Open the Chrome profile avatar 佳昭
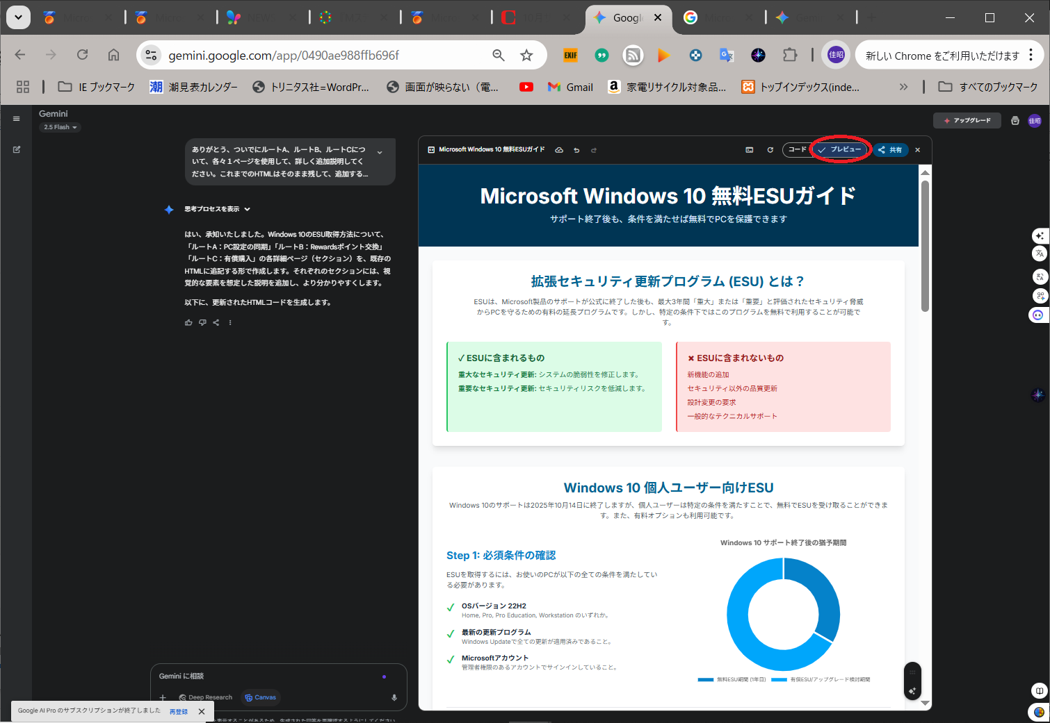Screen dimensions: 1050x723 [836, 55]
